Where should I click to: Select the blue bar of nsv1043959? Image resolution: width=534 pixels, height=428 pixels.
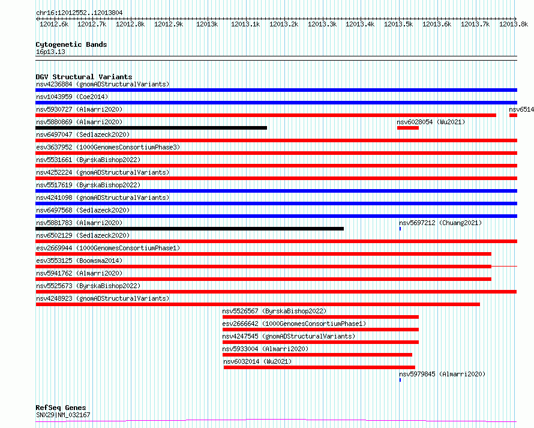(276, 103)
